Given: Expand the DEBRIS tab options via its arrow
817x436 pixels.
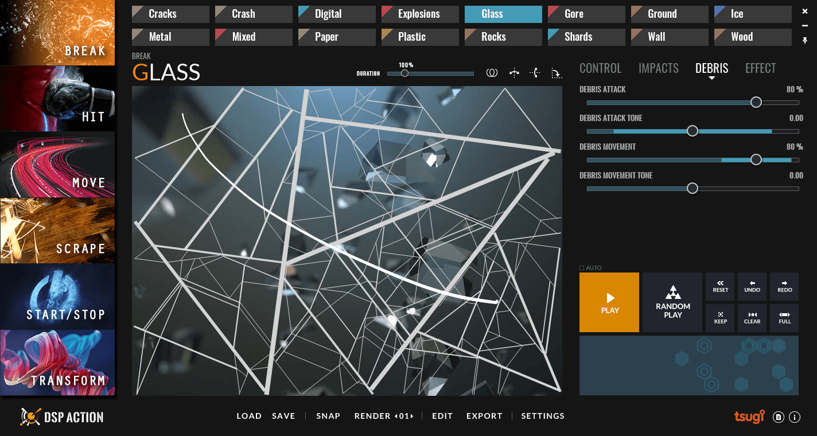Looking at the screenshot, I should [711, 77].
